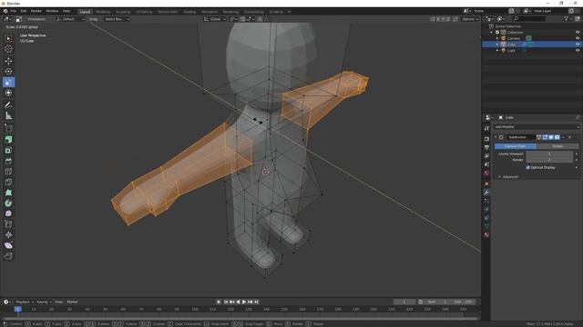Open the World properties tab
The image size is (583, 327).
pos(486,173)
